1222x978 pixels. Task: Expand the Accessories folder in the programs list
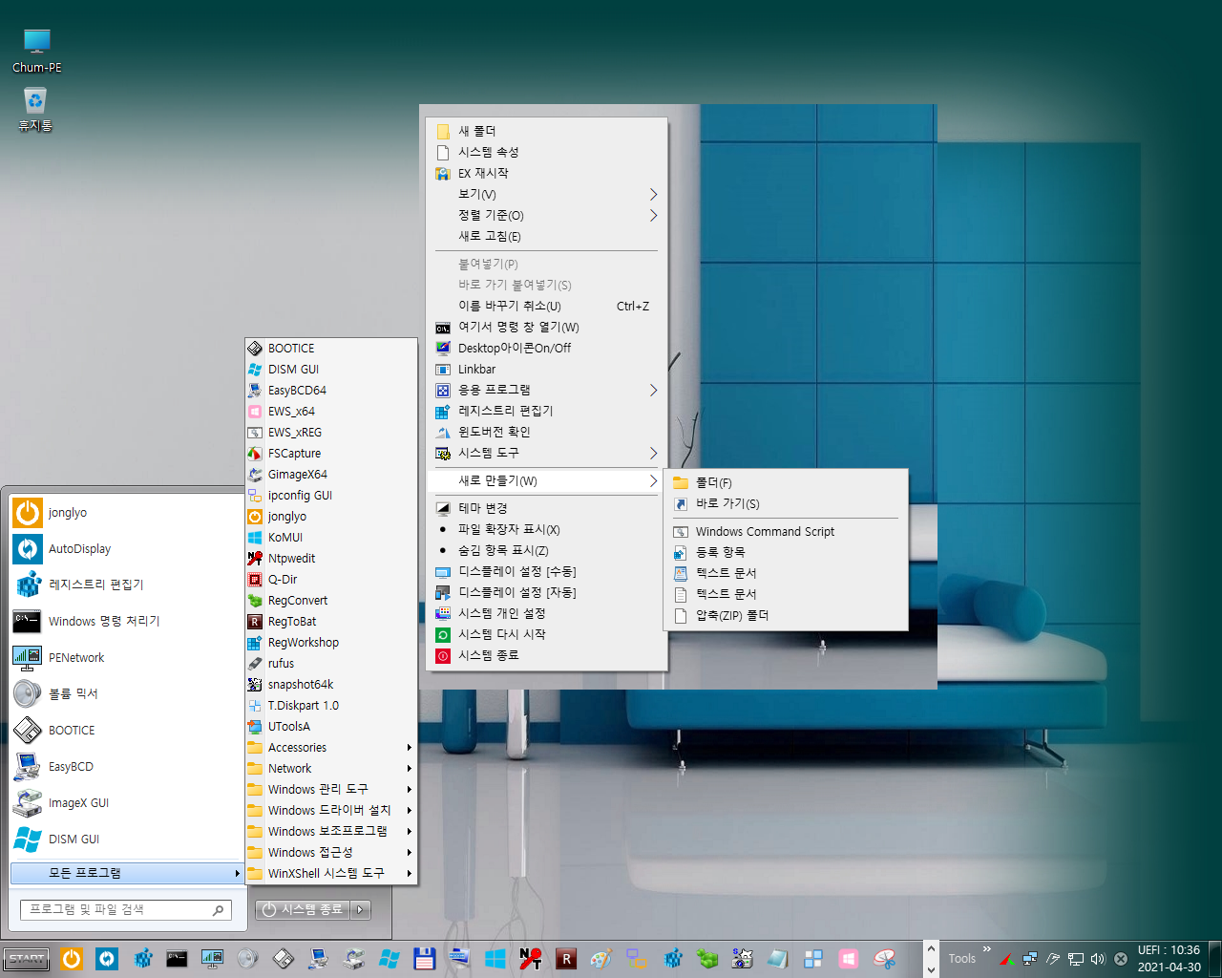click(331, 748)
